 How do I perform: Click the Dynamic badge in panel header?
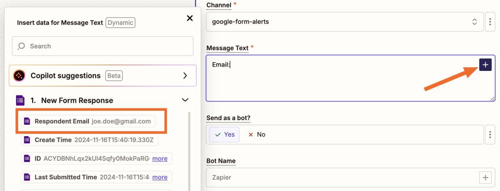coord(120,23)
